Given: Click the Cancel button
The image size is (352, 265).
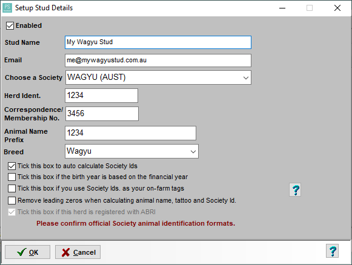Looking at the screenshot, I should pyautogui.click(x=78, y=252).
